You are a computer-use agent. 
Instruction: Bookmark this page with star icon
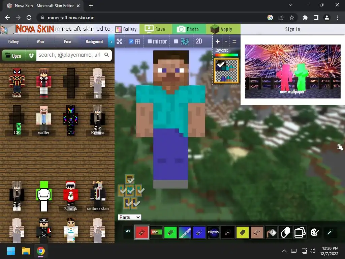click(291, 18)
